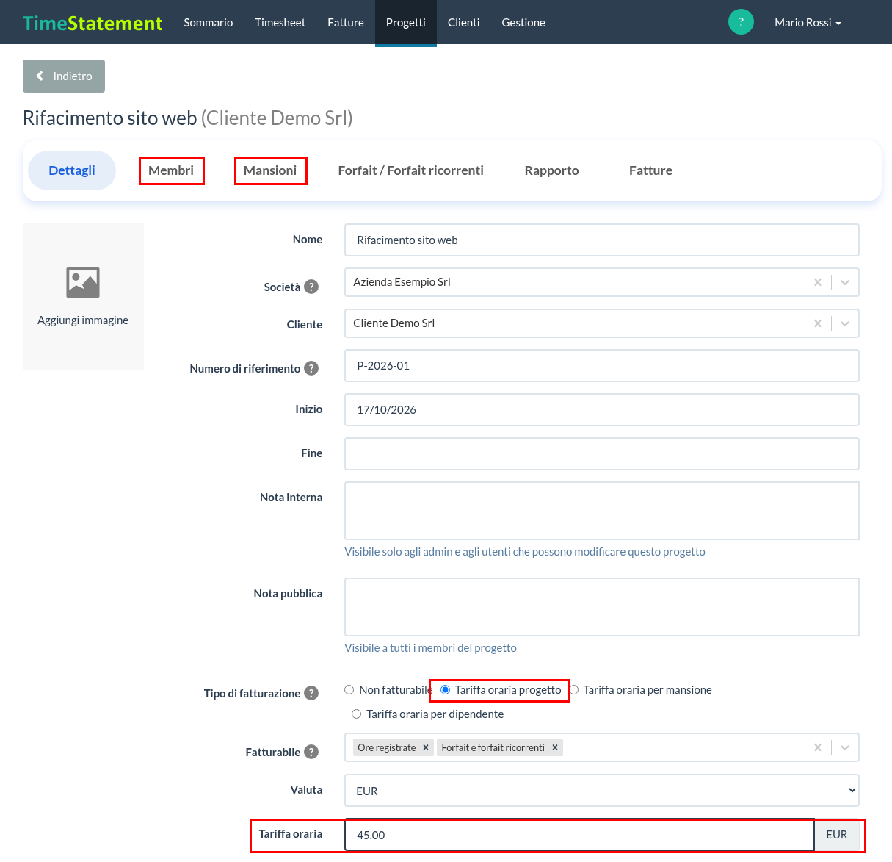
Task: Click the image placeholder icon
Action: point(83,282)
